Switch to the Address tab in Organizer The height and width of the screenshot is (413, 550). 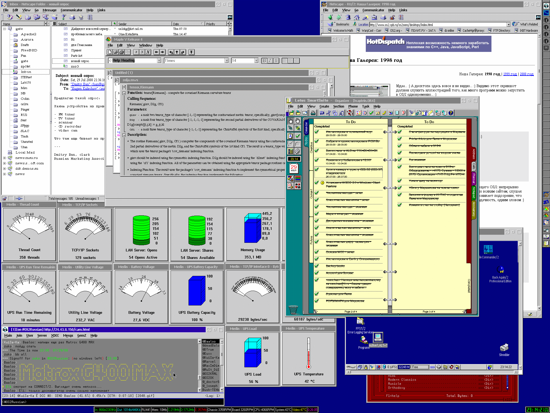473,154
